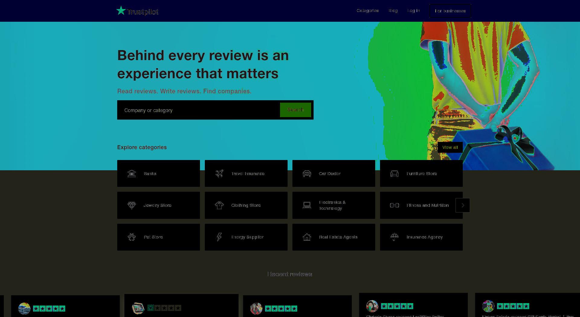Open the For businesses button

pos(450,11)
